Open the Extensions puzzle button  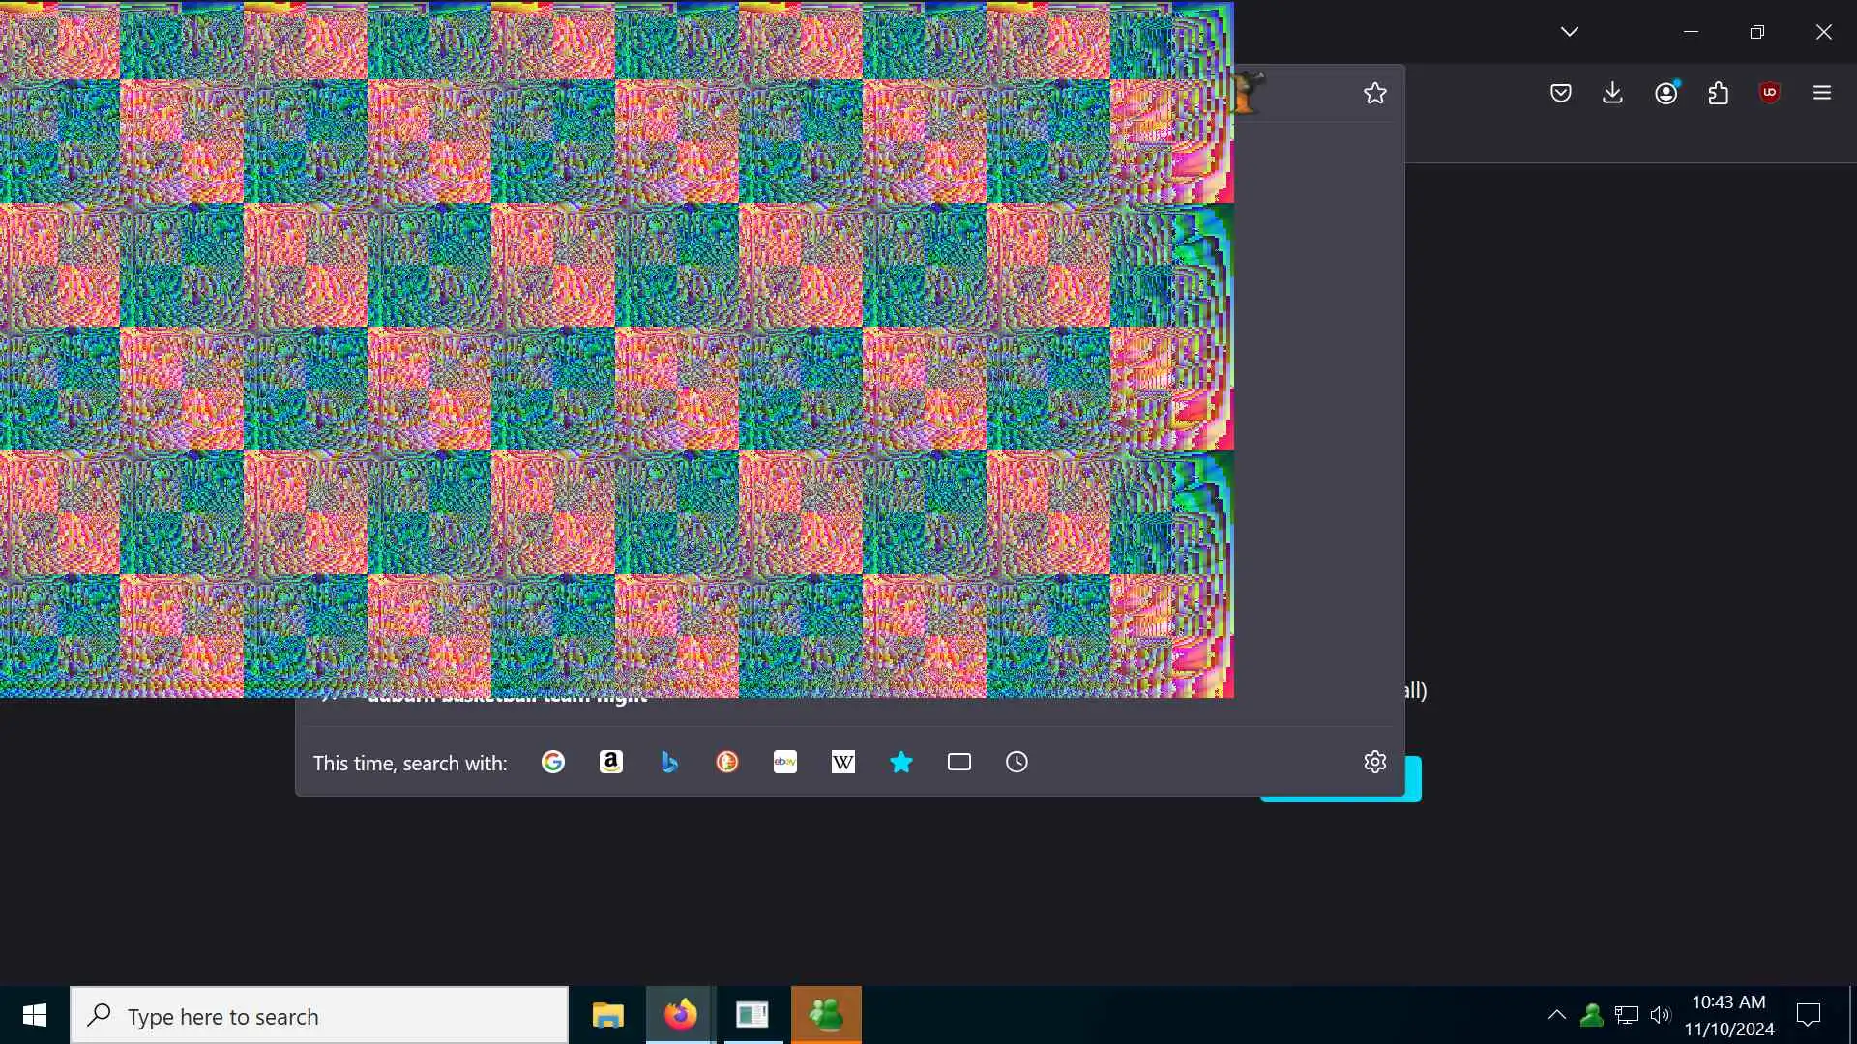pos(1718,94)
